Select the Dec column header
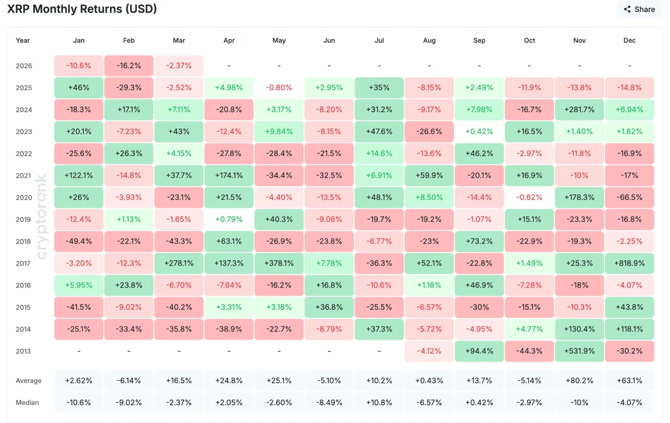 pos(629,40)
